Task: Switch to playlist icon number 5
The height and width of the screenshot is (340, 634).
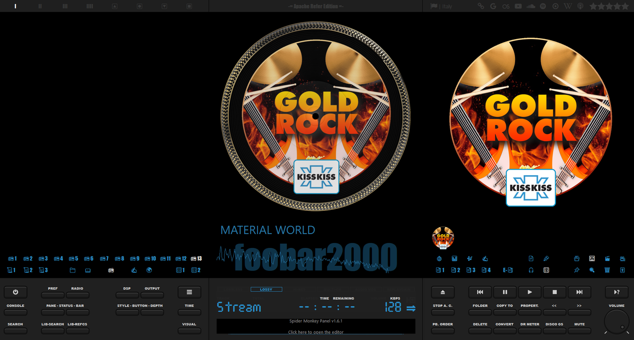Action: pyautogui.click(x=73, y=258)
